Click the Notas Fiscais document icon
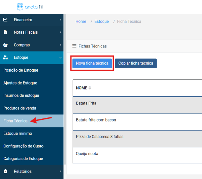The width and height of the screenshot is (202, 179). click(5, 32)
